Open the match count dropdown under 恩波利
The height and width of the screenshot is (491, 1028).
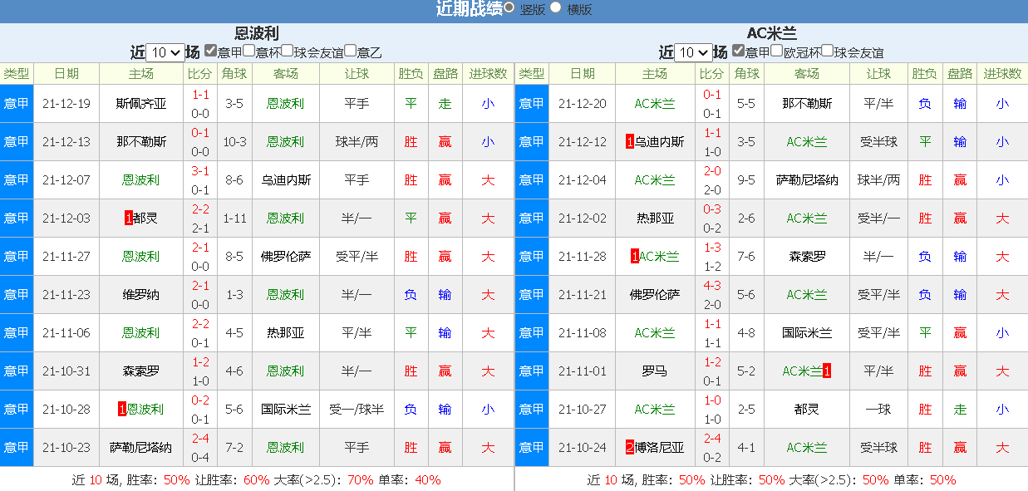pos(165,52)
